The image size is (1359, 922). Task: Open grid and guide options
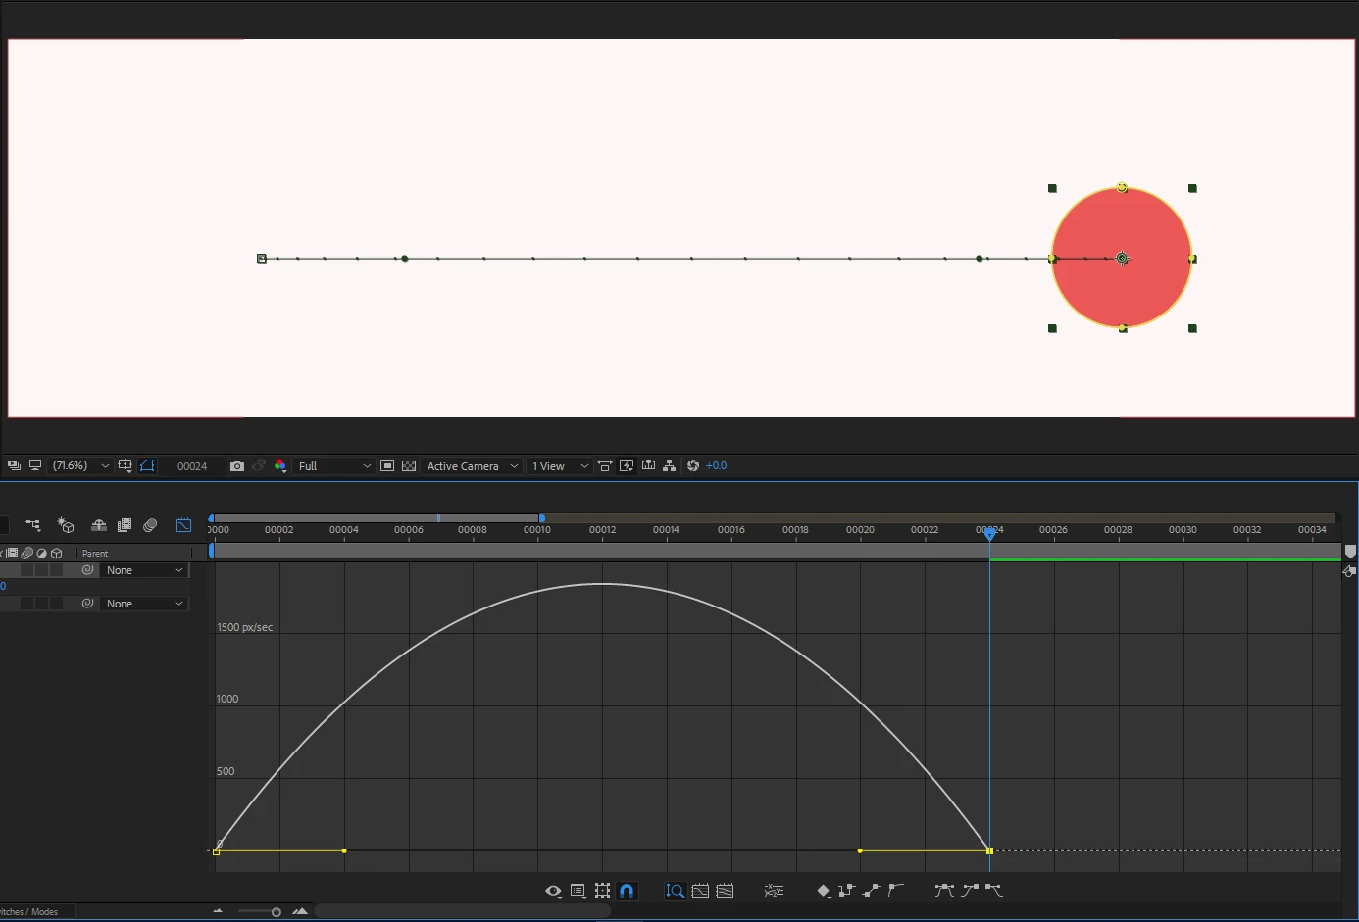coord(126,465)
